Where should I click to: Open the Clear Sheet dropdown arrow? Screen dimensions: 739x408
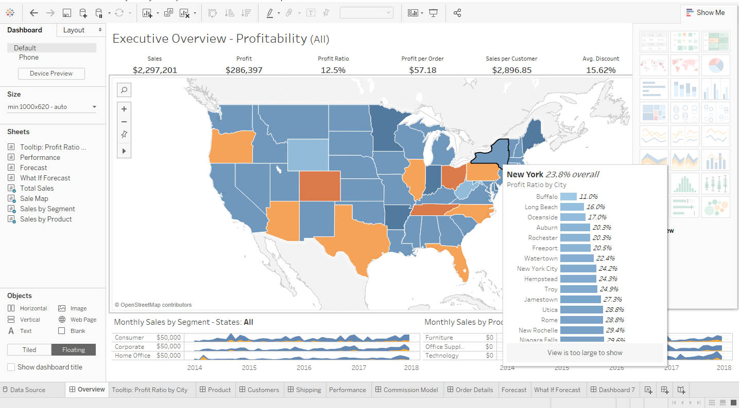click(195, 13)
